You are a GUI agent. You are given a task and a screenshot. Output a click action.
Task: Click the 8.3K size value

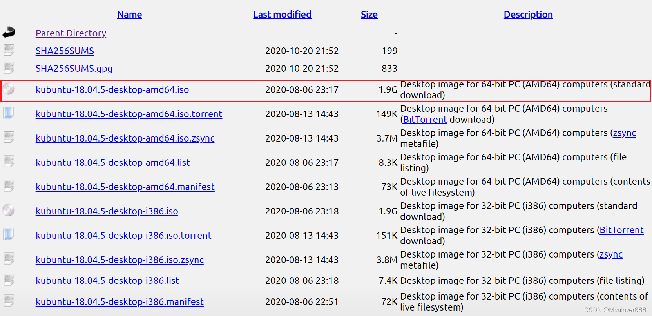click(x=388, y=163)
